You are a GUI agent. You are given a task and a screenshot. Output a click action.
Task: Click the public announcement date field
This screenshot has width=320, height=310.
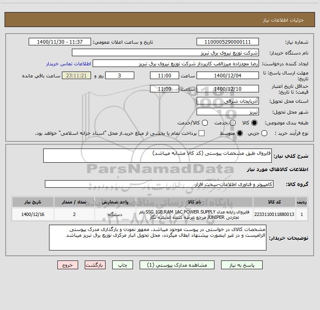coord(60,42)
